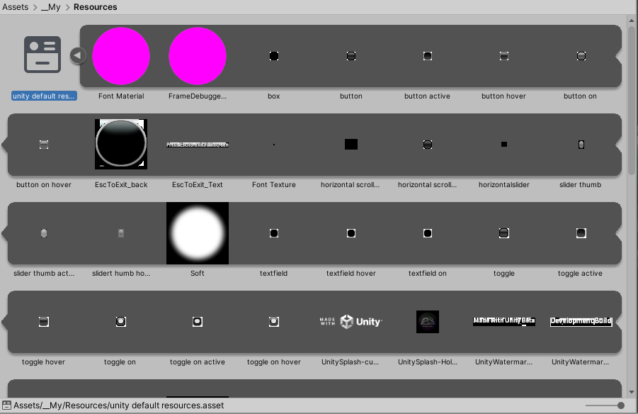638x414 pixels.
Task: Select the EscToExit_back texture
Action: coord(120,144)
